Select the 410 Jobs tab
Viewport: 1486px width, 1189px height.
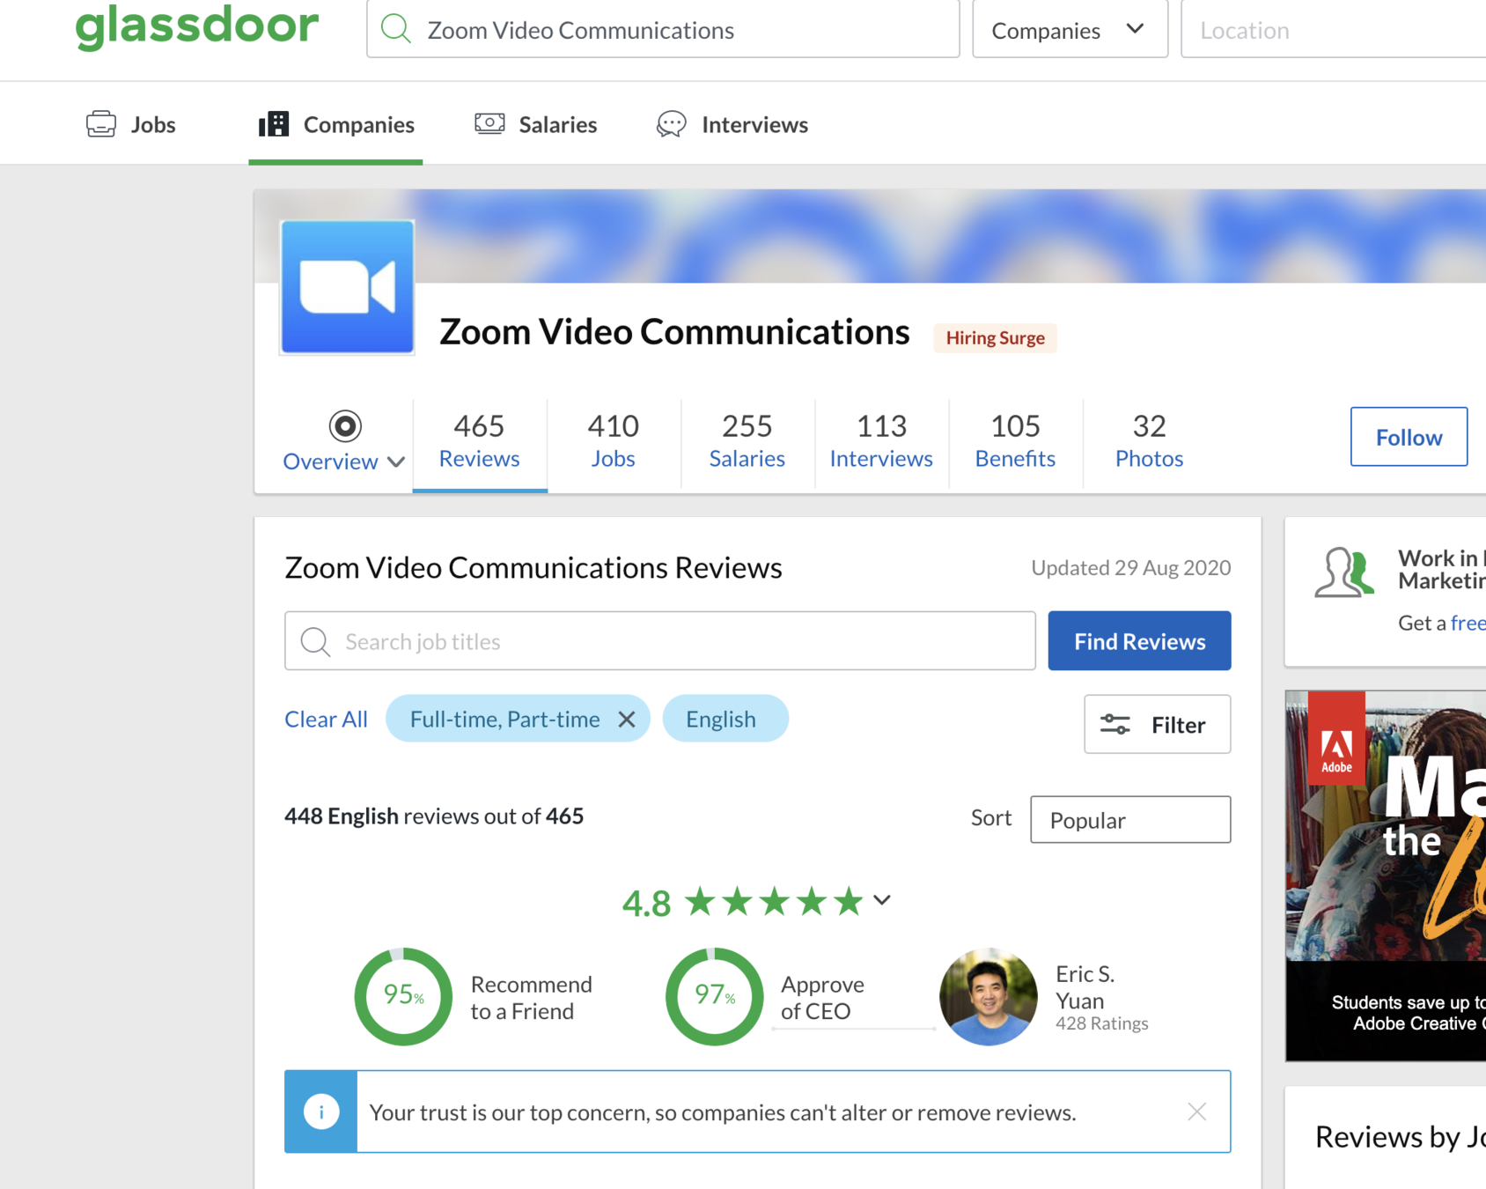(x=614, y=441)
